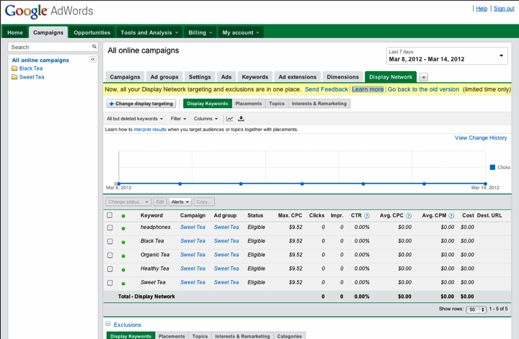The width and height of the screenshot is (519, 339).
Task: Open All but deleted keywords dropdown
Action: 135,119
